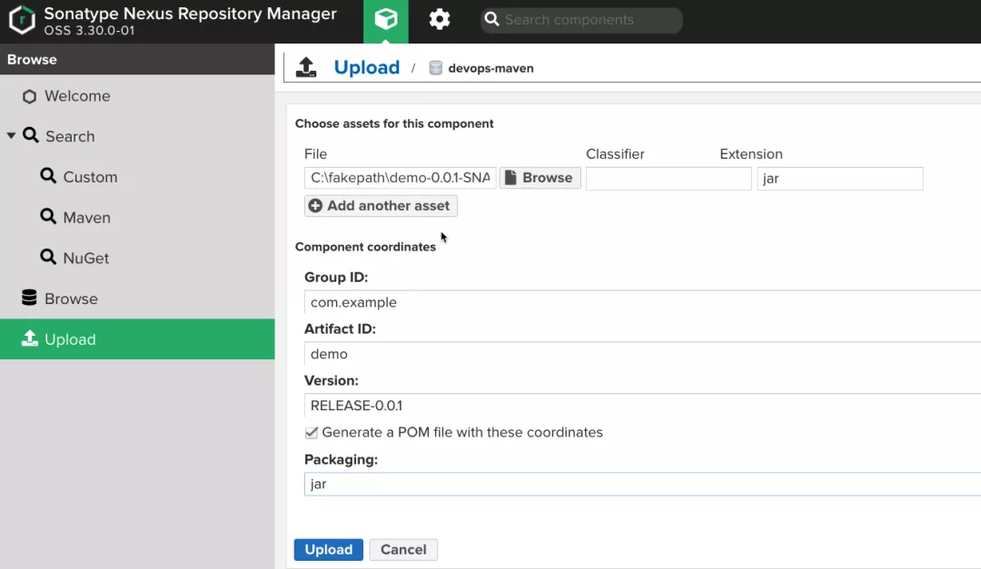Click the Artifact ID input field
The image size is (981, 569).
[x=642, y=354]
